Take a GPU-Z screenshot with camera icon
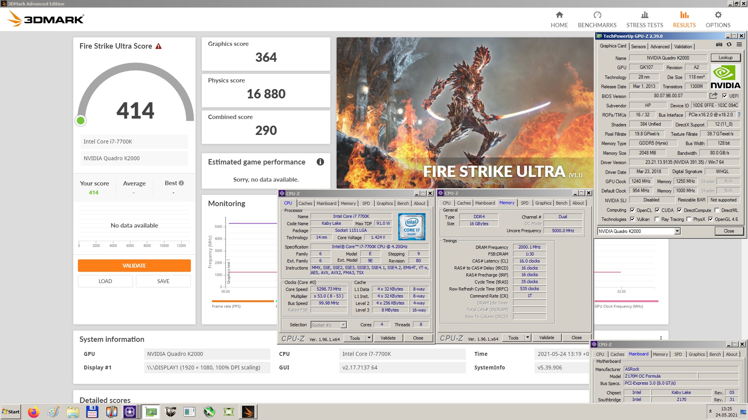 (x=719, y=45)
